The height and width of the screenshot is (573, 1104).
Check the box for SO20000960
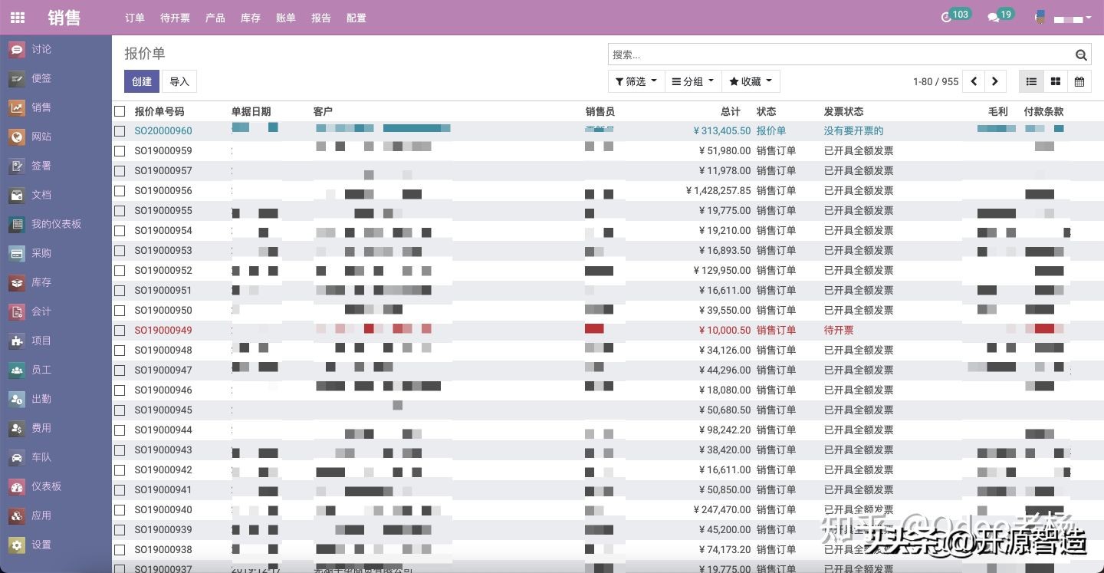click(120, 131)
